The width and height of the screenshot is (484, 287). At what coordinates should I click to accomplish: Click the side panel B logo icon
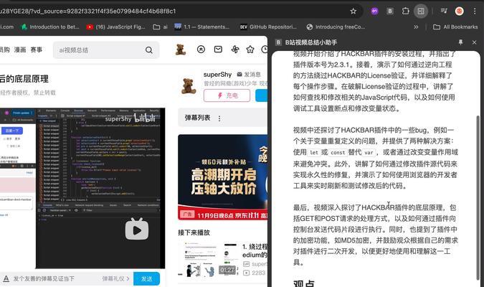pyautogui.click(x=278, y=42)
